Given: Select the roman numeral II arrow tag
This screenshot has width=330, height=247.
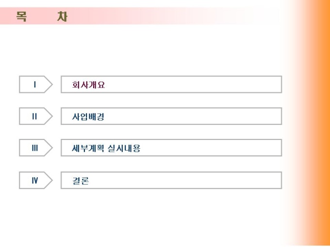Looking at the screenshot, I should click(35, 116).
